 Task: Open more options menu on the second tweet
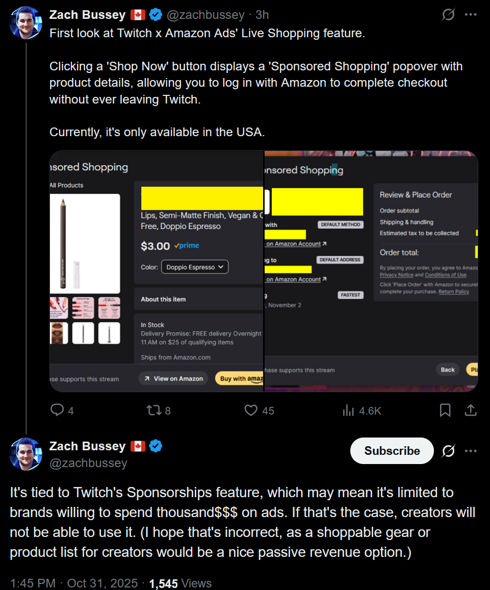(x=471, y=451)
